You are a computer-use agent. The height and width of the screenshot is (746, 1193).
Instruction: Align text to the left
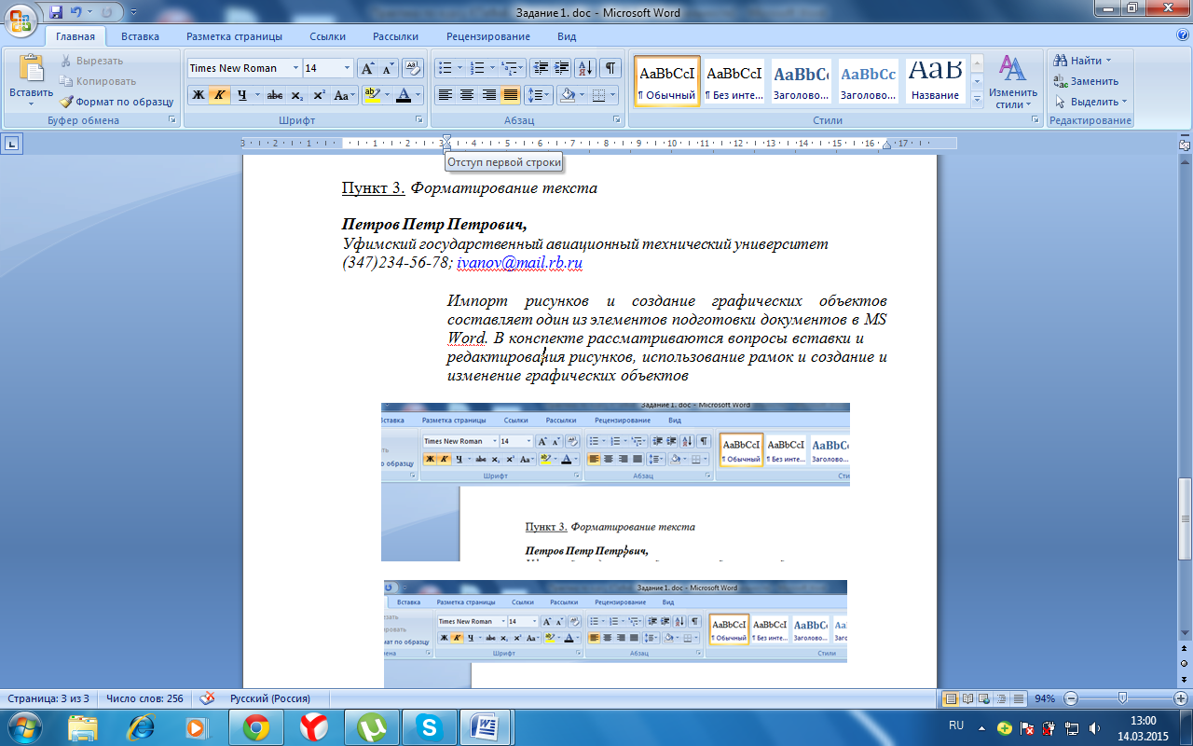[446, 95]
